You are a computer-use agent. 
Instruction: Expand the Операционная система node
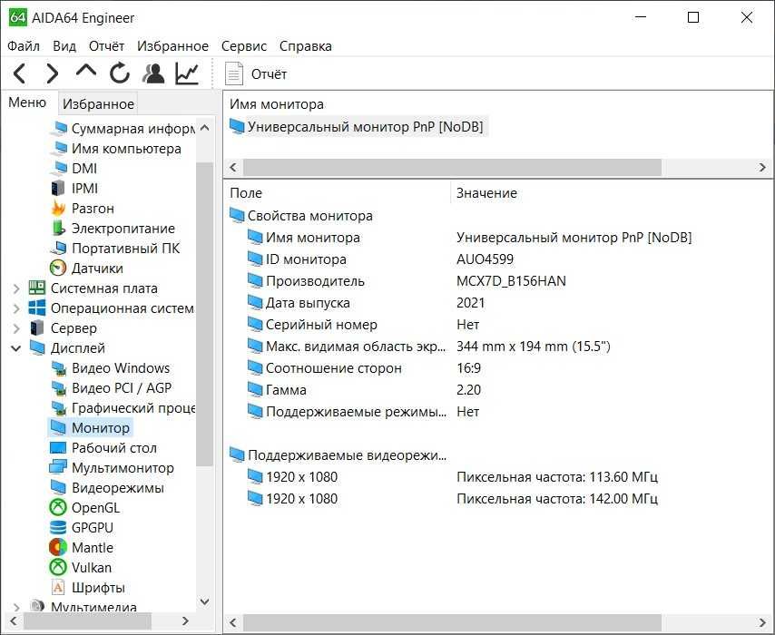[x=16, y=308]
